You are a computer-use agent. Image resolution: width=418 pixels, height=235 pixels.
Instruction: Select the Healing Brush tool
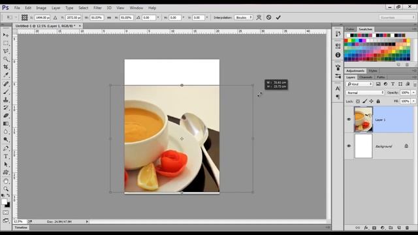pyautogui.click(x=6, y=84)
